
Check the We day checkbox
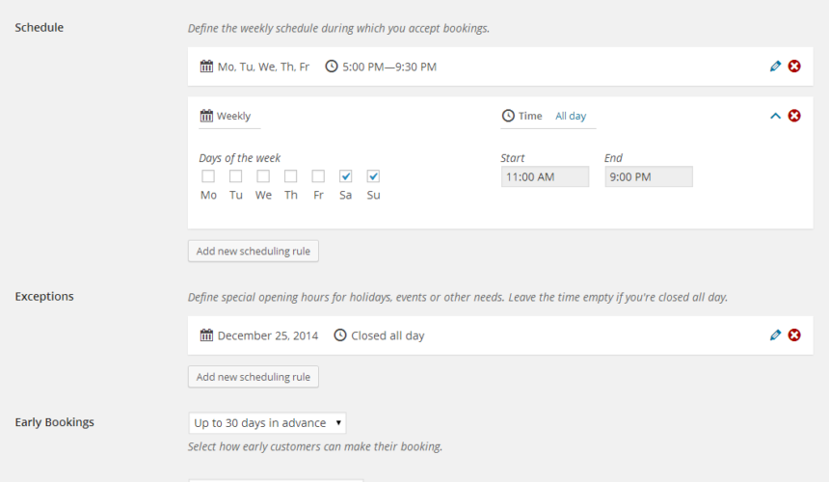pos(263,176)
